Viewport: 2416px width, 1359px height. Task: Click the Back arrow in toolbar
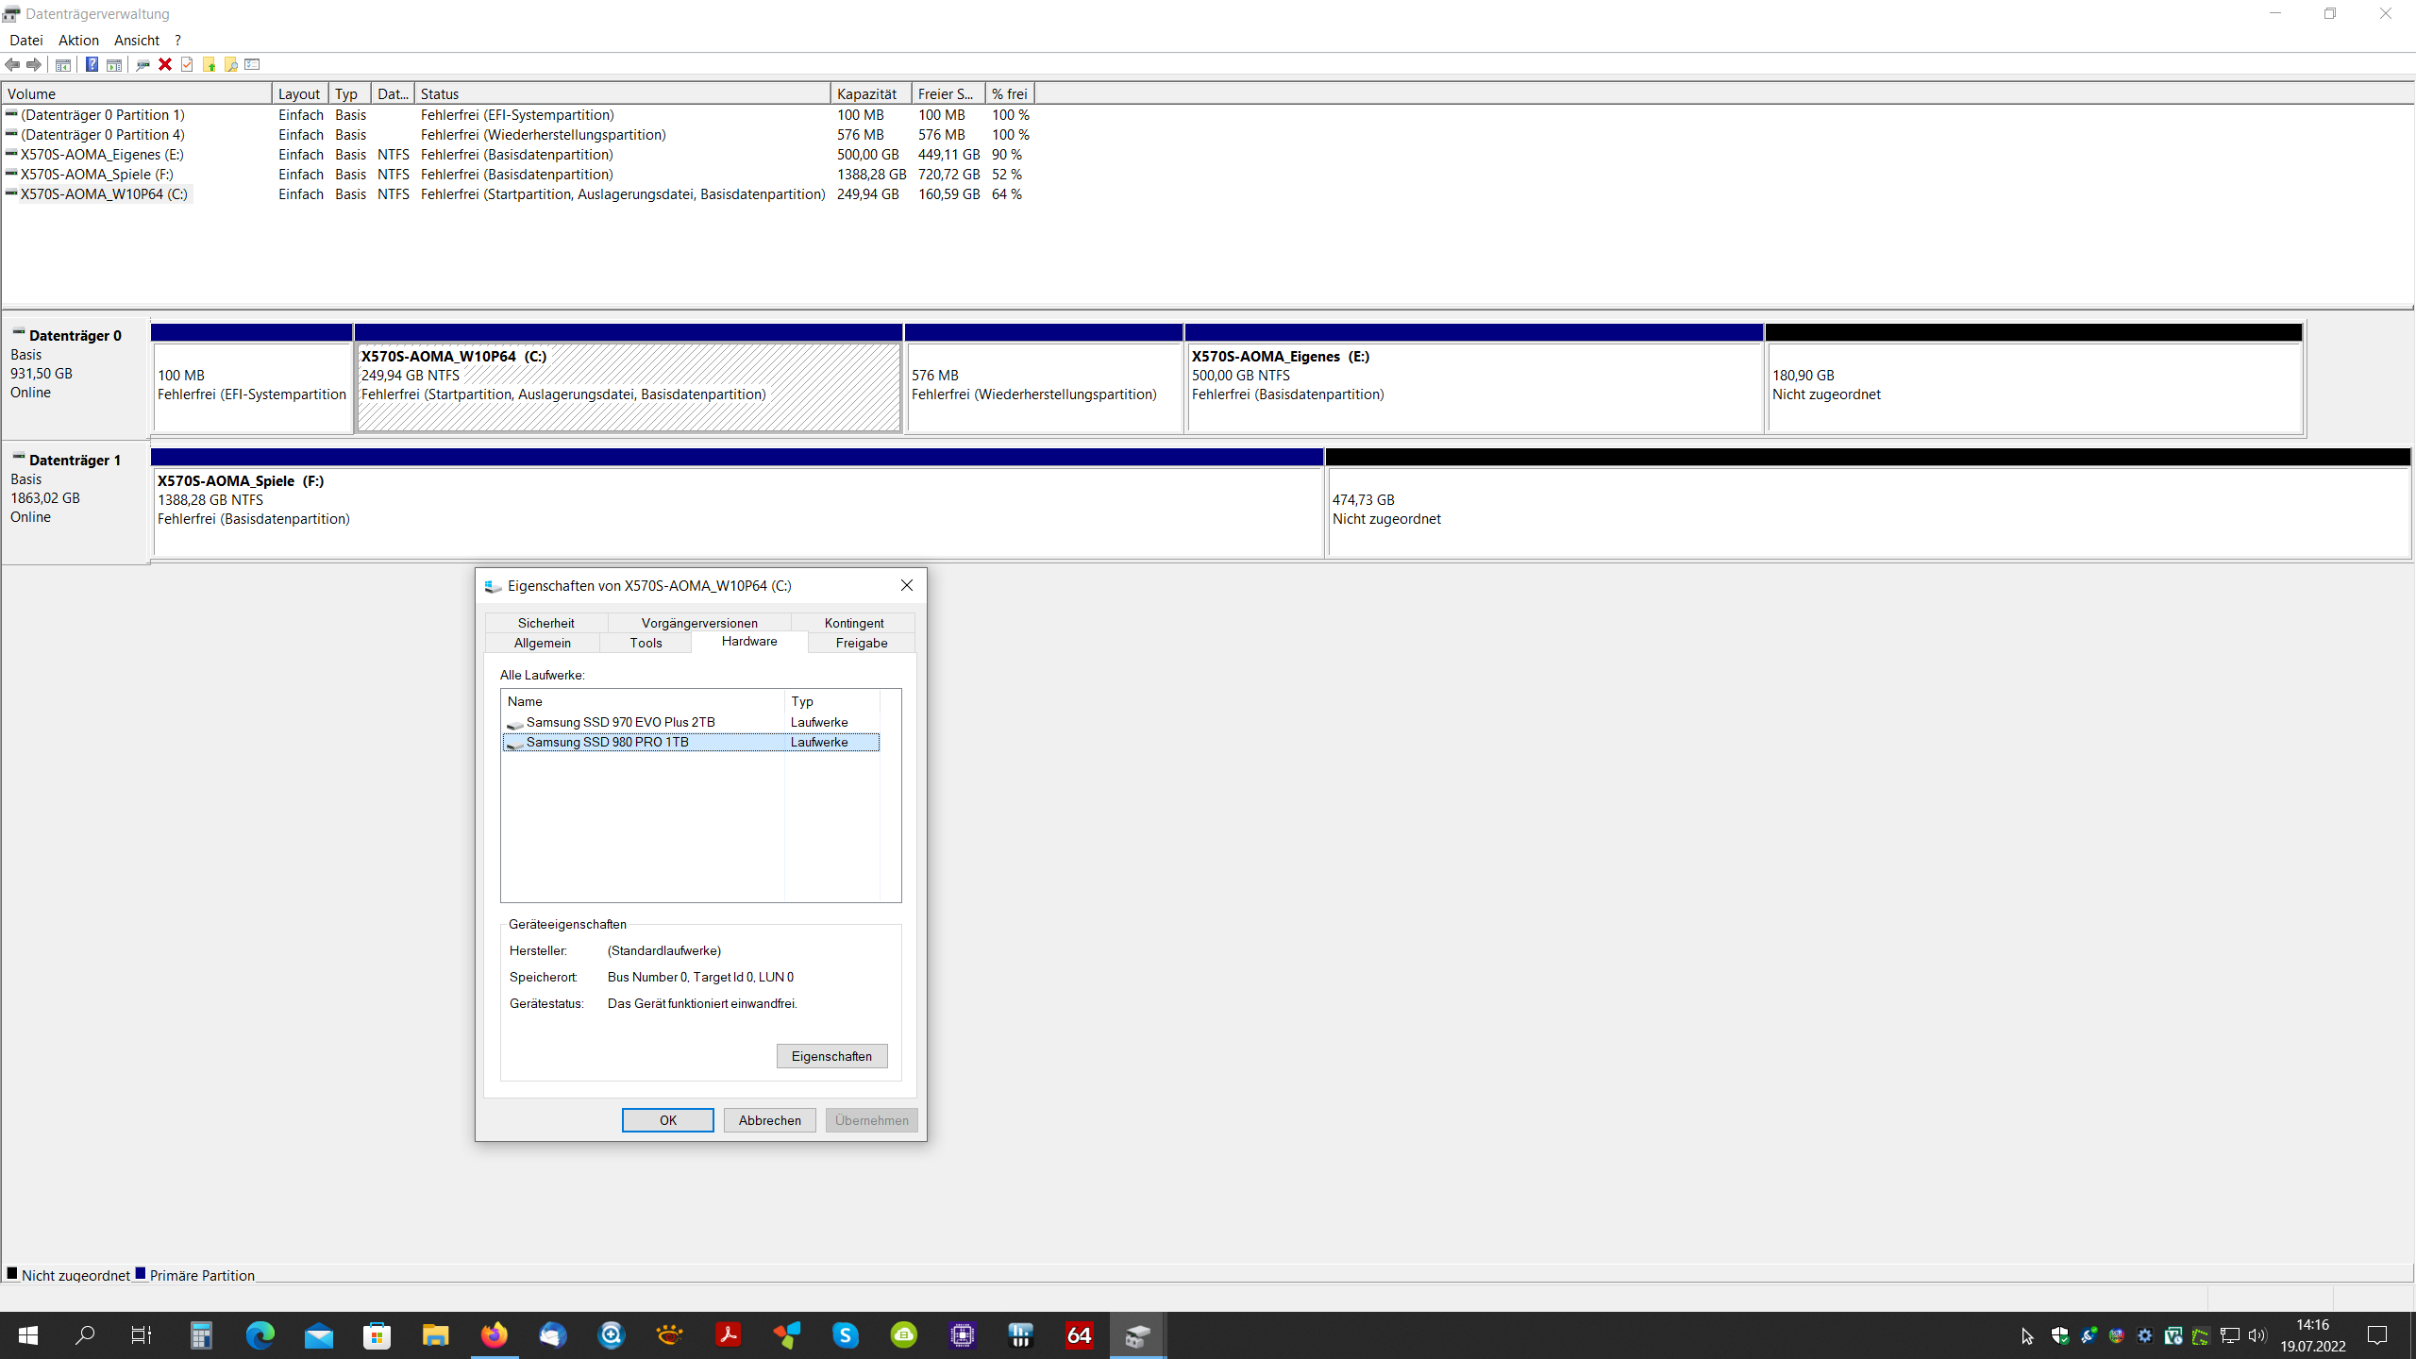point(12,64)
